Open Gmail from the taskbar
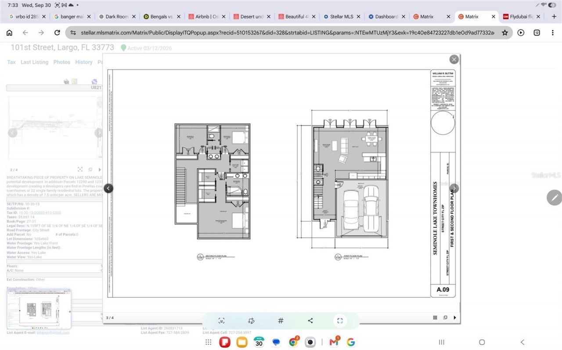 click(335, 342)
